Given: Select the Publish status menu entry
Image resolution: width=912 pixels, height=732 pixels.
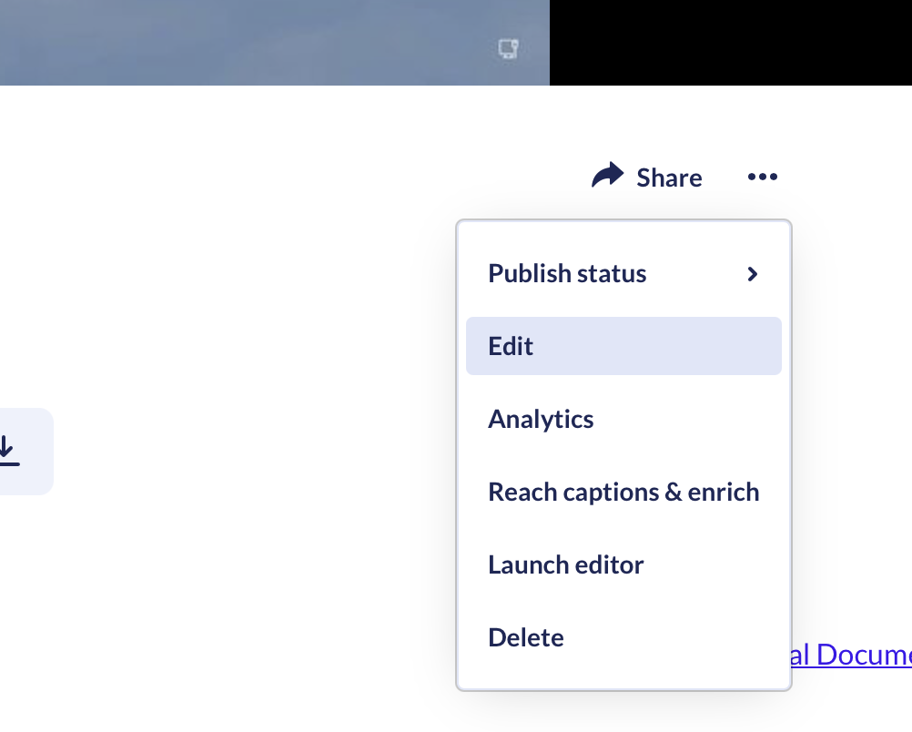Looking at the screenshot, I should point(623,273).
